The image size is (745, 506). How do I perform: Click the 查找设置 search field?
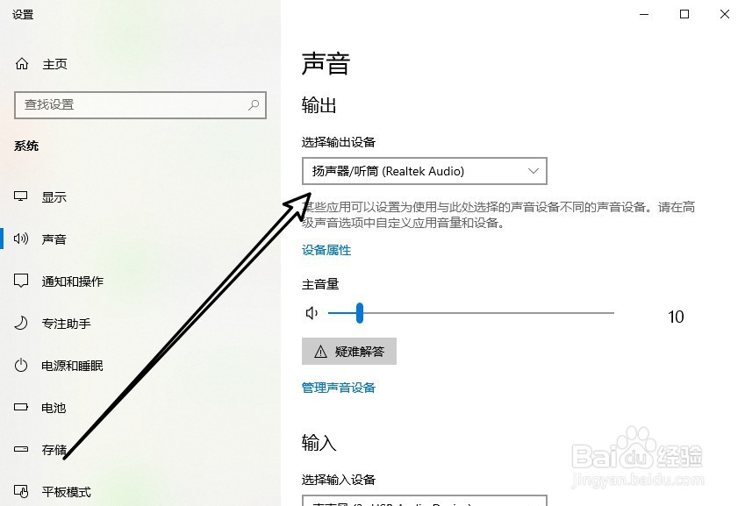coord(140,105)
